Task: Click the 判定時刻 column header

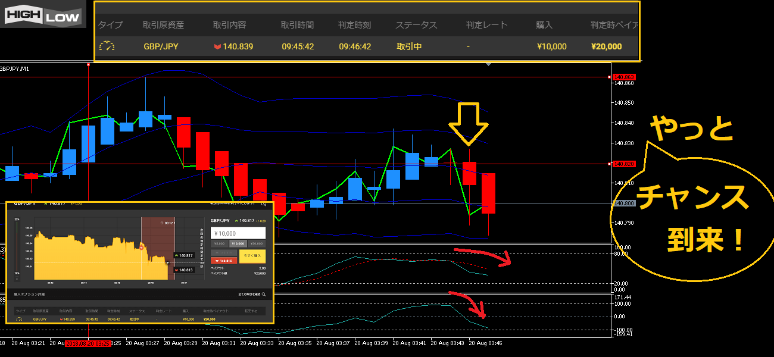Action: click(x=354, y=25)
